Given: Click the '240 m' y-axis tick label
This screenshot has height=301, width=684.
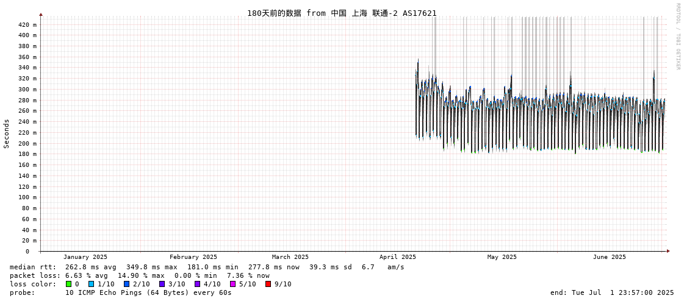Looking at the screenshot, I should click(27, 121).
